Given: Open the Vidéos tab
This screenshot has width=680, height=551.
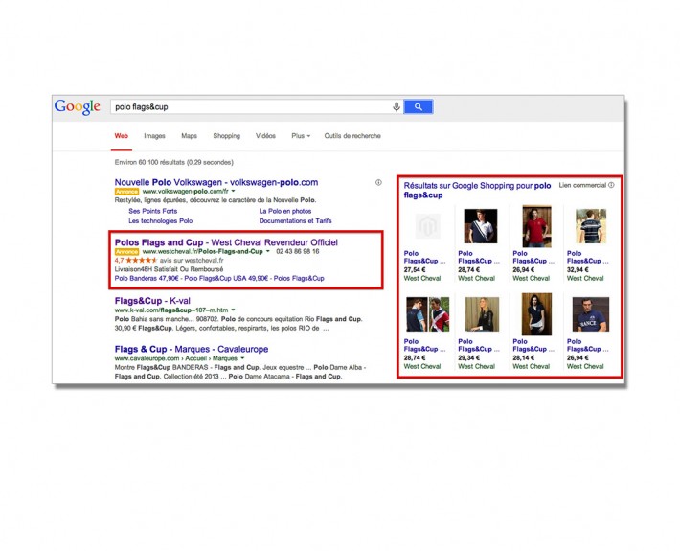Looking at the screenshot, I should (265, 136).
